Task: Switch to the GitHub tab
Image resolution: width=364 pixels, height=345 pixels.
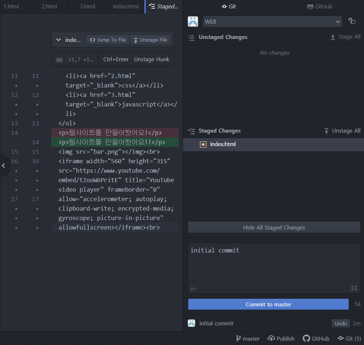Action: [x=320, y=6]
